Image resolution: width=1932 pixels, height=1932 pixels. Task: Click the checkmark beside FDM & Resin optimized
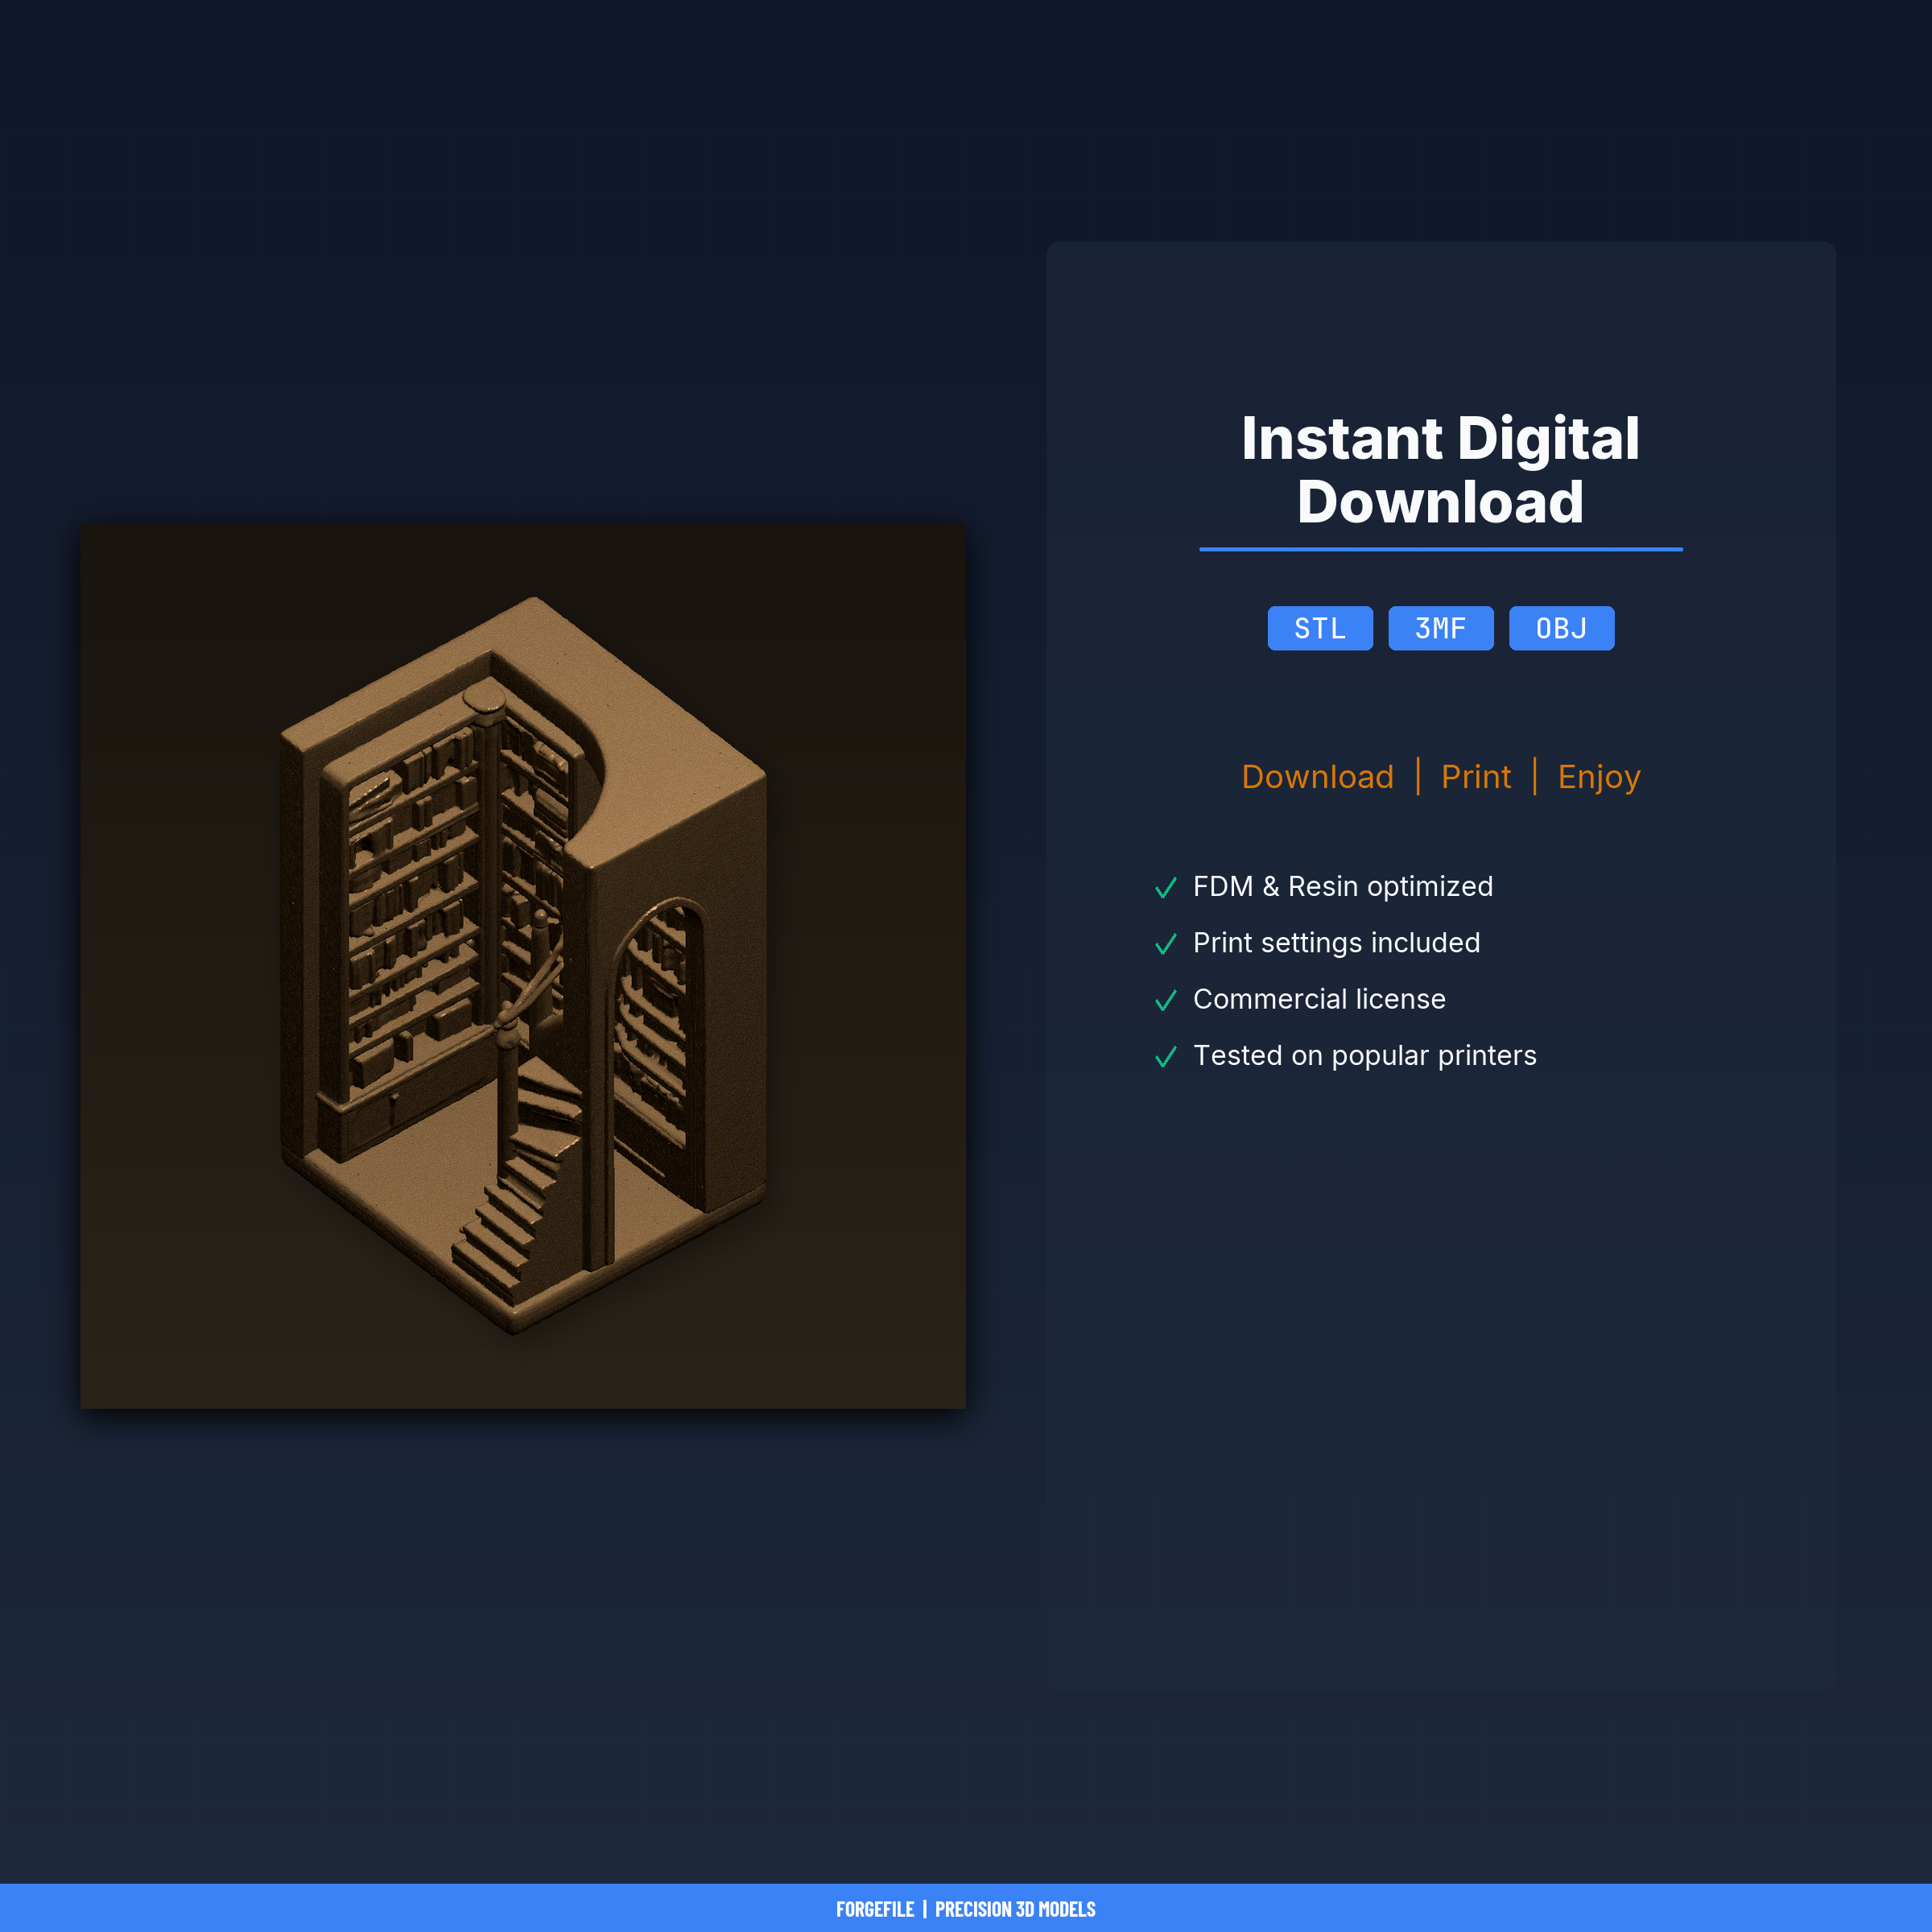coord(1165,888)
